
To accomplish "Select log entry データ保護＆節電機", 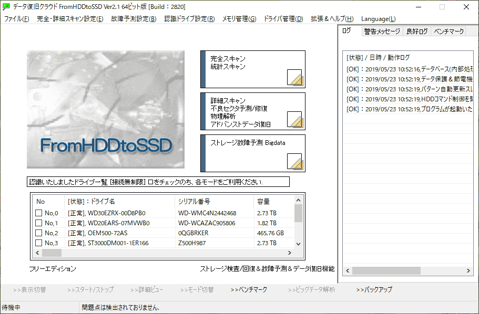I will click(x=409, y=79).
